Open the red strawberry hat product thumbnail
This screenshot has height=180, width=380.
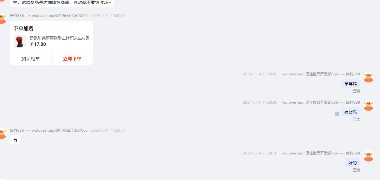coord(20,41)
